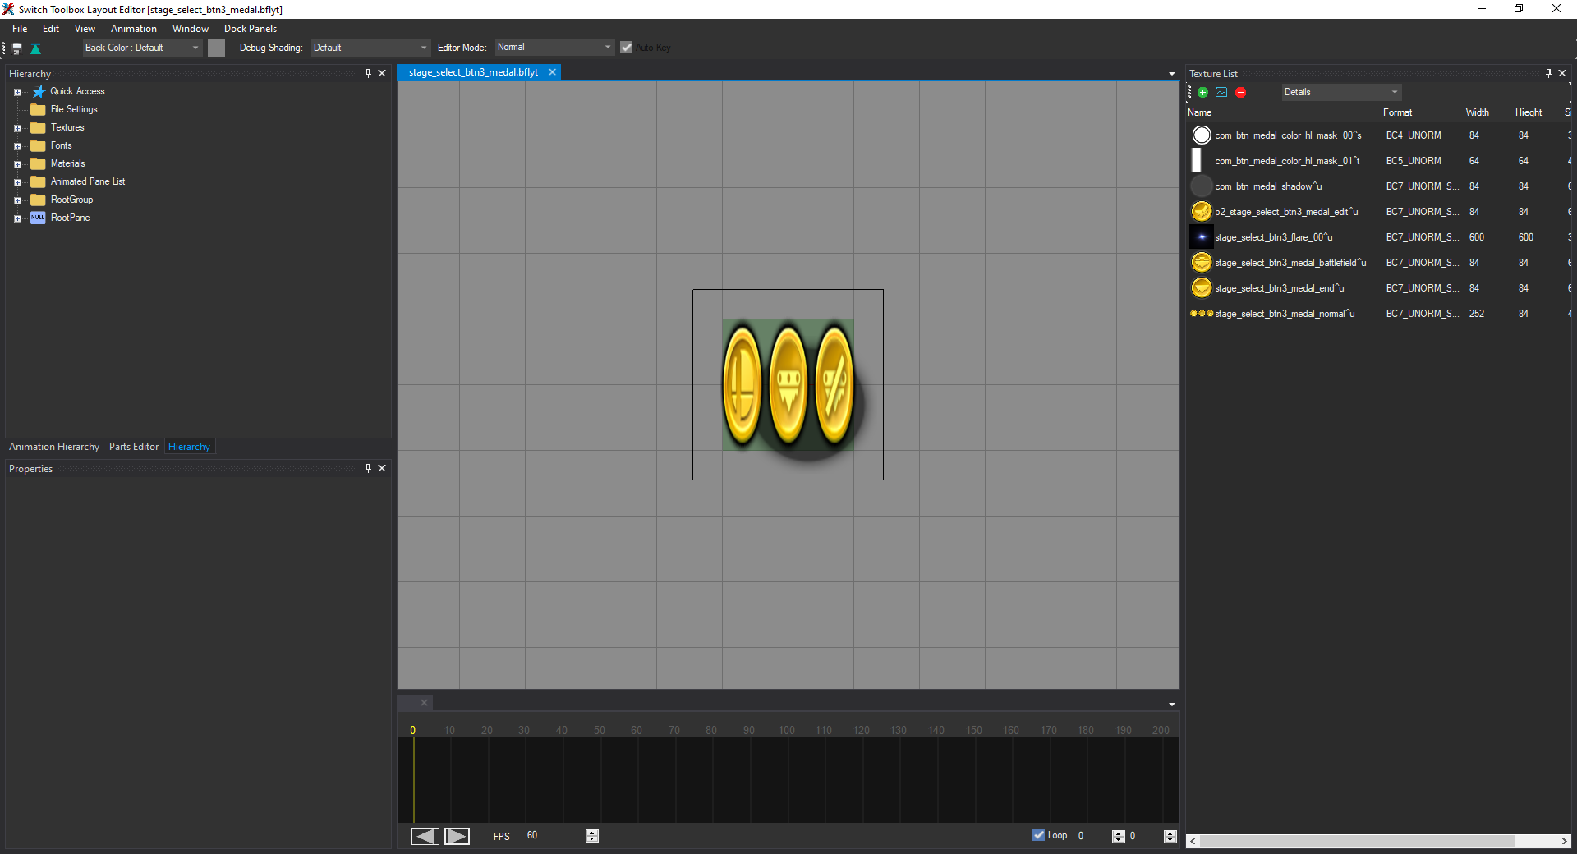Open the document tab list dropdown arrow
This screenshot has width=1577, height=854.
pyautogui.click(x=1172, y=74)
